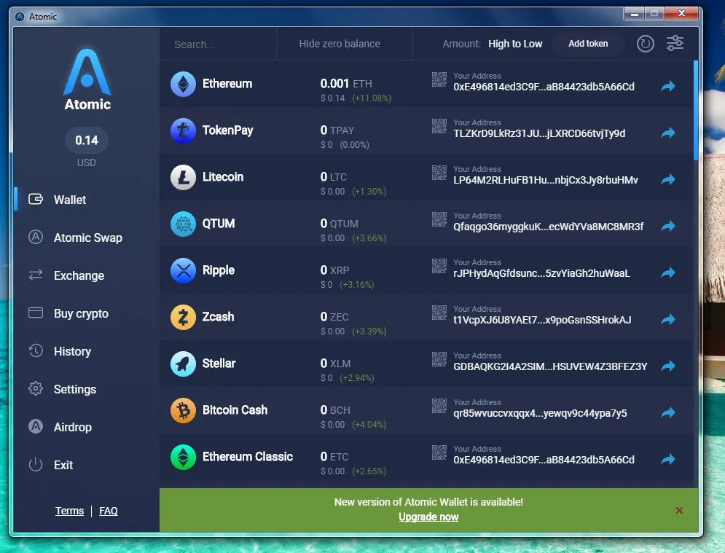Click the Stellar address GDBAQKG2I4A2SIM...HSUVEW4Z3BFEZ3Y

[x=550, y=366]
